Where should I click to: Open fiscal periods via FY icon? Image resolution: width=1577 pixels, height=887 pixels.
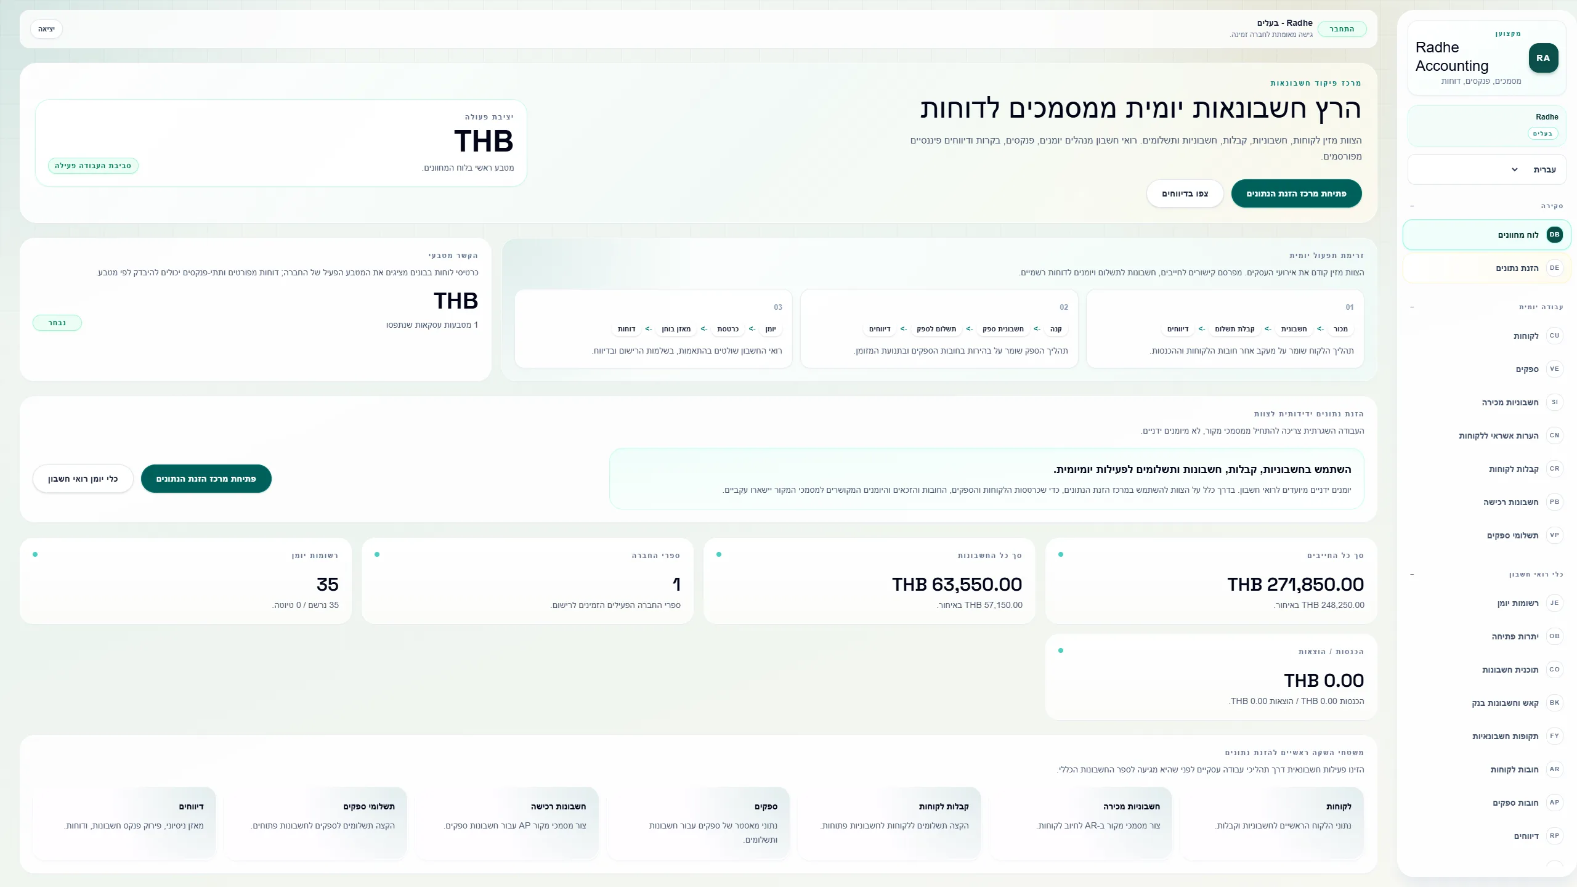click(1554, 736)
